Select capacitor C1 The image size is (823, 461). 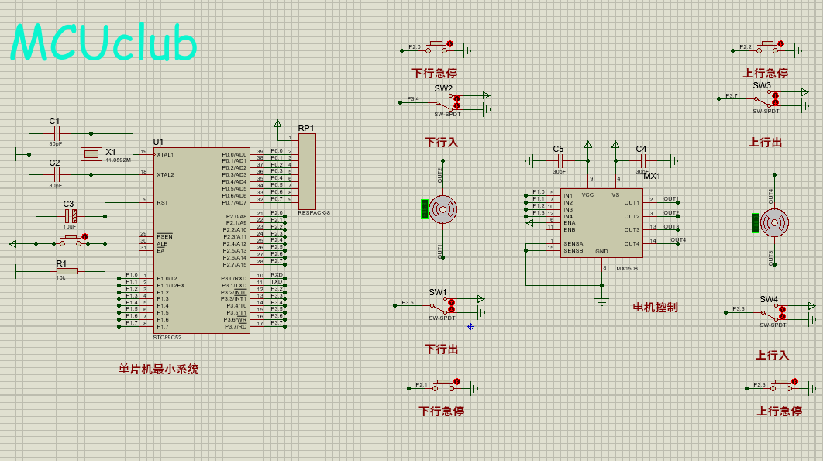click(57, 133)
